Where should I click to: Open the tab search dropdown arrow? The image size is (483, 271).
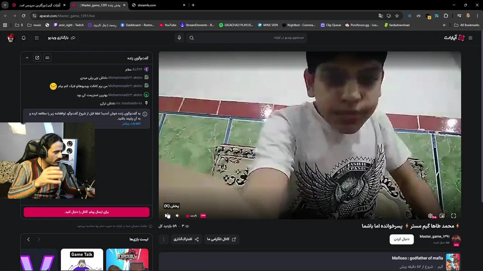click(x=5, y=5)
